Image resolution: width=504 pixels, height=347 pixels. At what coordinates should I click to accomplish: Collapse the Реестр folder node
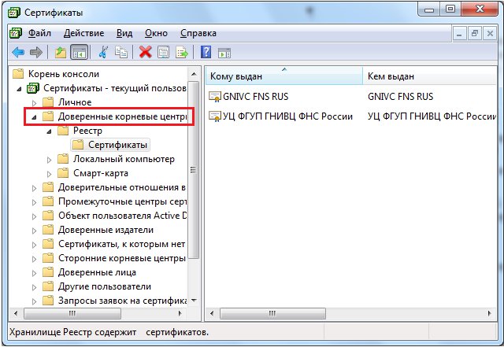click(x=49, y=131)
